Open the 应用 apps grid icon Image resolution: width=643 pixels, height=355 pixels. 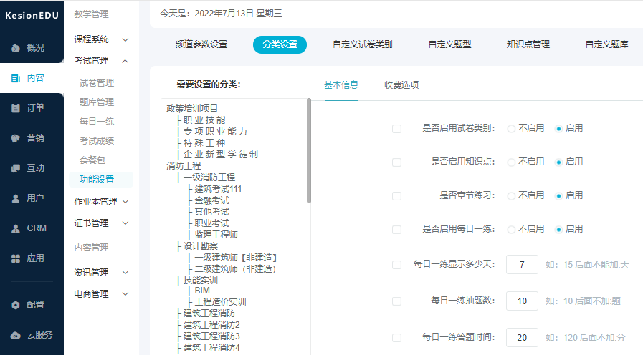pos(16,258)
